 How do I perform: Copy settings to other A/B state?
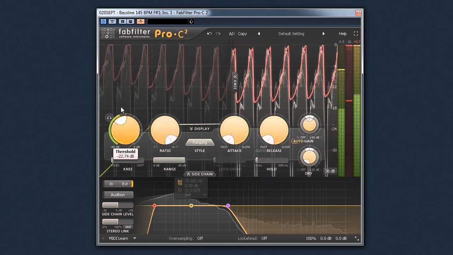(242, 34)
